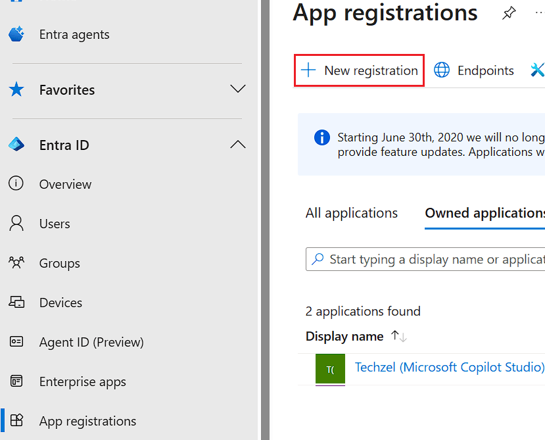Click the blue information icon in banner
Screen dimensions: 545x440
pos(322,137)
